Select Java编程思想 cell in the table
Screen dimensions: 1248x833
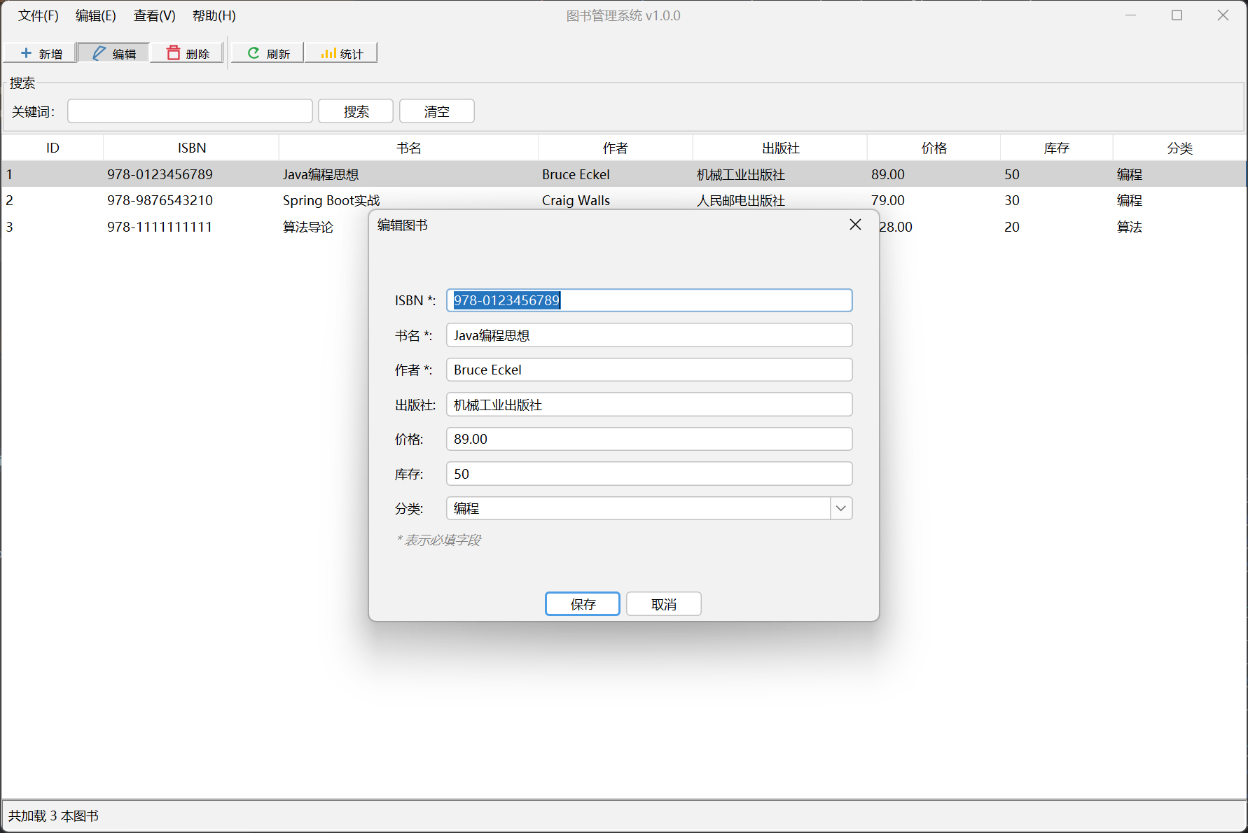[x=321, y=174]
